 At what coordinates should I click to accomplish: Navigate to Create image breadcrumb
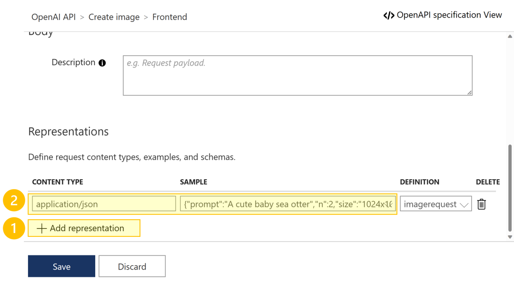[x=114, y=17]
